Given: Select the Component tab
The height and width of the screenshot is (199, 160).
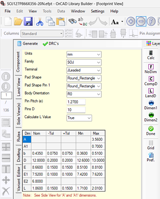Looking at the screenshot, I should (x=19, y=62).
